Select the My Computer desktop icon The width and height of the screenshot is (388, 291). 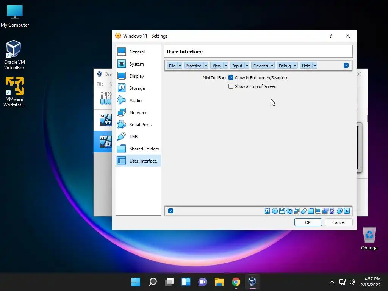[15, 16]
